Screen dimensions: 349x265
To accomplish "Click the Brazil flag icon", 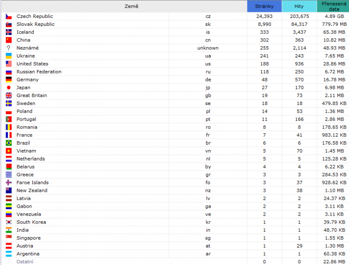I will [x=8, y=143].
